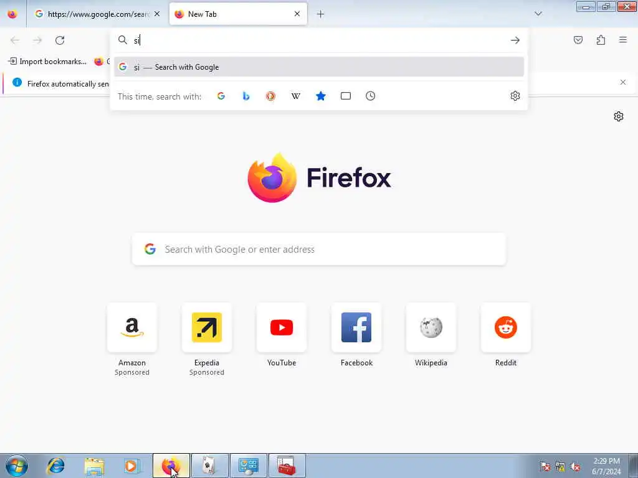Select 'si — Search with Google' suggestion
This screenshot has width=638, height=478.
coord(319,67)
